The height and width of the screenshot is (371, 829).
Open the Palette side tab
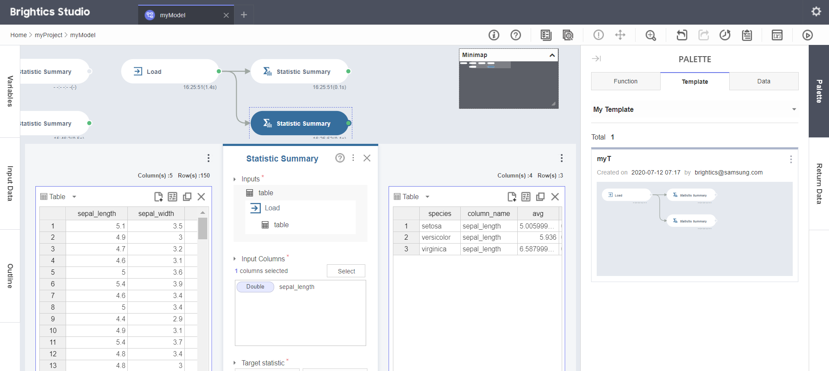click(819, 91)
